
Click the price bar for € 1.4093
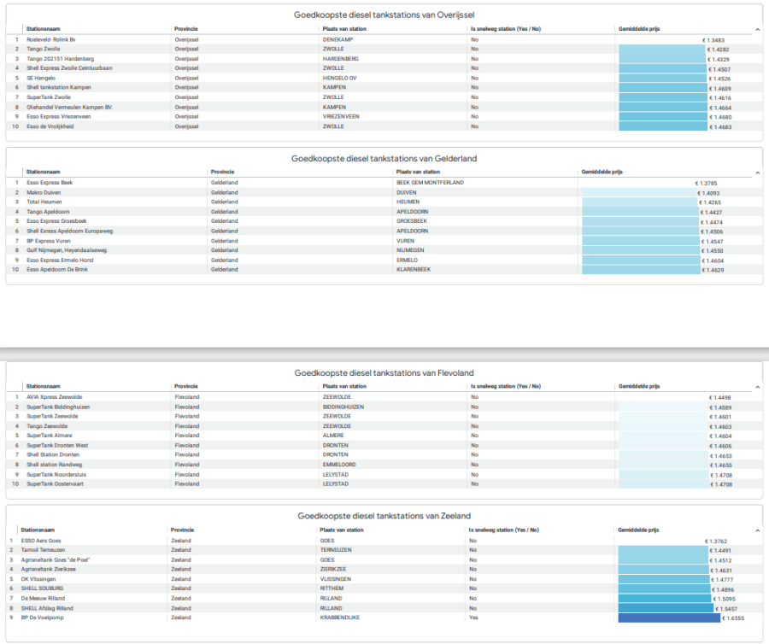pyautogui.click(x=638, y=193)
